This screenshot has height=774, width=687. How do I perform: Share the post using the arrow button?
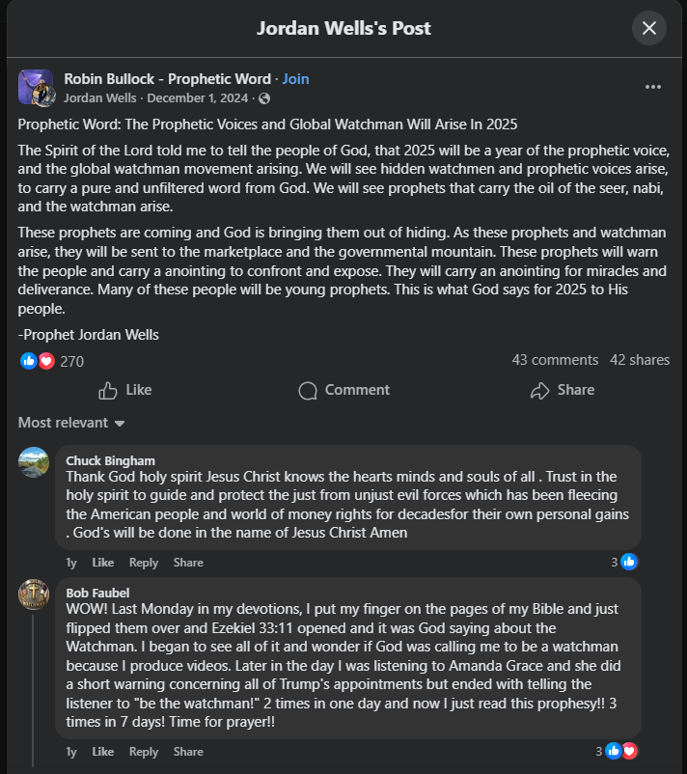coord(562,390)
